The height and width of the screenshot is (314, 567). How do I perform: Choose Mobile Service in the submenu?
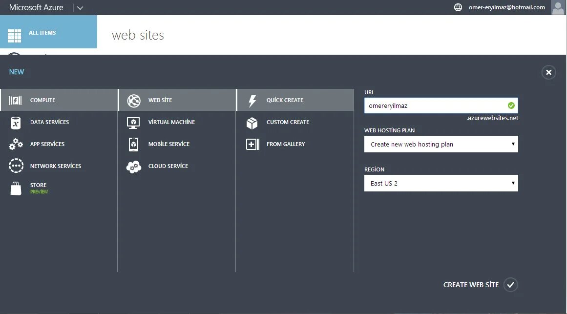(x=177, y=144)
